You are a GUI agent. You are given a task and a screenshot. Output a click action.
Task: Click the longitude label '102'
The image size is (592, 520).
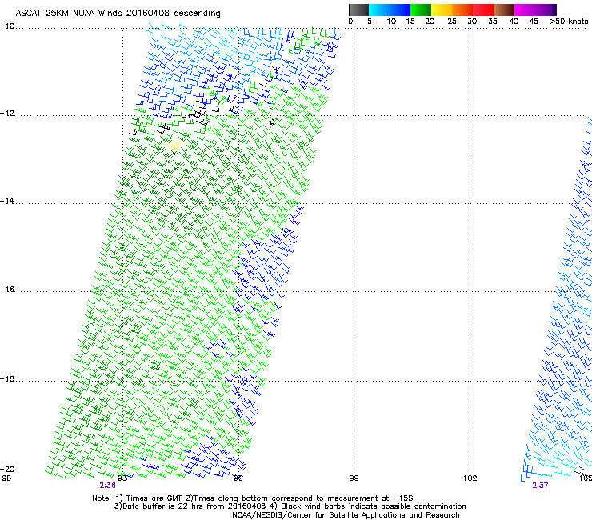click(470, 478)
